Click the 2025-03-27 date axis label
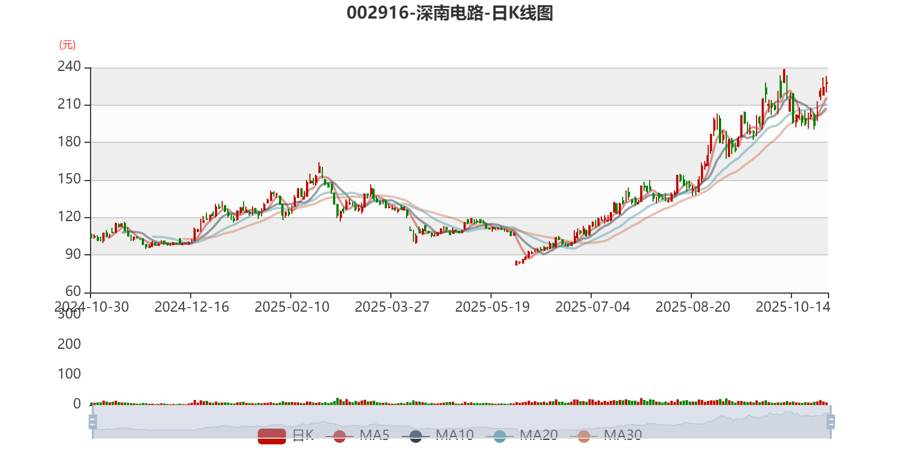The width and height of the screenshot is (900, 450). click(392, 307)
